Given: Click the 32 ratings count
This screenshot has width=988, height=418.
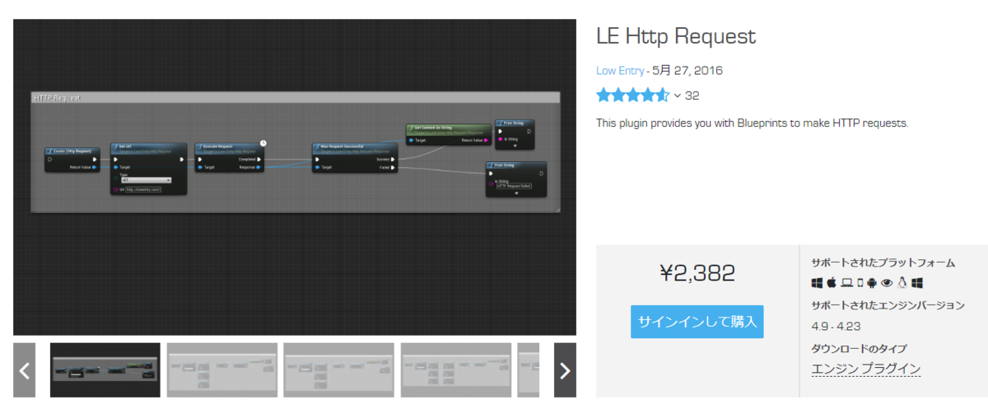Looking at the screenshot, I should (692, 95).
